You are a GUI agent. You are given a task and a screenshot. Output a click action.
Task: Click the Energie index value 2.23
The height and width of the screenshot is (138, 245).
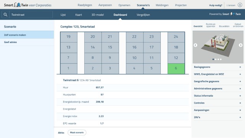101,116
